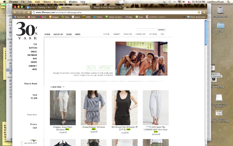Open the History menu
The image size is (233, 146).
[x=47, y=2]
